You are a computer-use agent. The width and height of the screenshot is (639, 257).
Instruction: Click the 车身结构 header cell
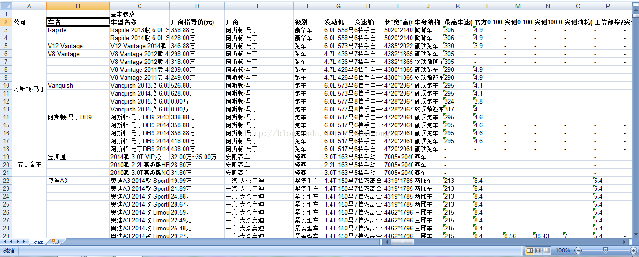[428, 22]
